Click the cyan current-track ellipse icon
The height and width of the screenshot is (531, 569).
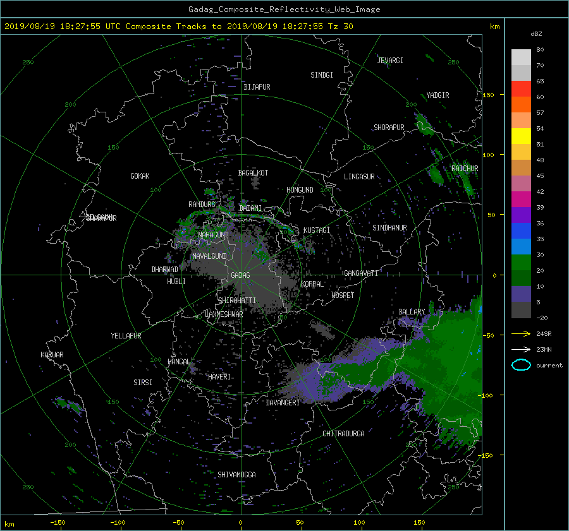pyautogui.click(x=521, y=365)
